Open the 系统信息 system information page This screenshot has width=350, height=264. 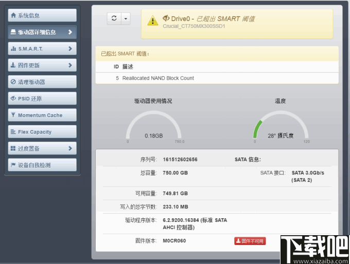click(42, 15)
